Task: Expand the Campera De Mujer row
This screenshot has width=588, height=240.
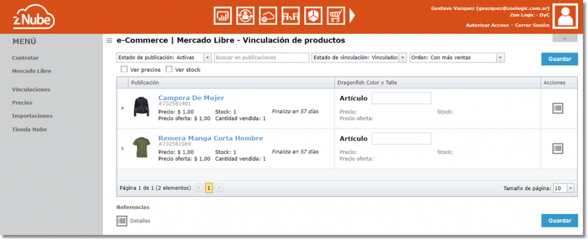Action: point(122,109)
